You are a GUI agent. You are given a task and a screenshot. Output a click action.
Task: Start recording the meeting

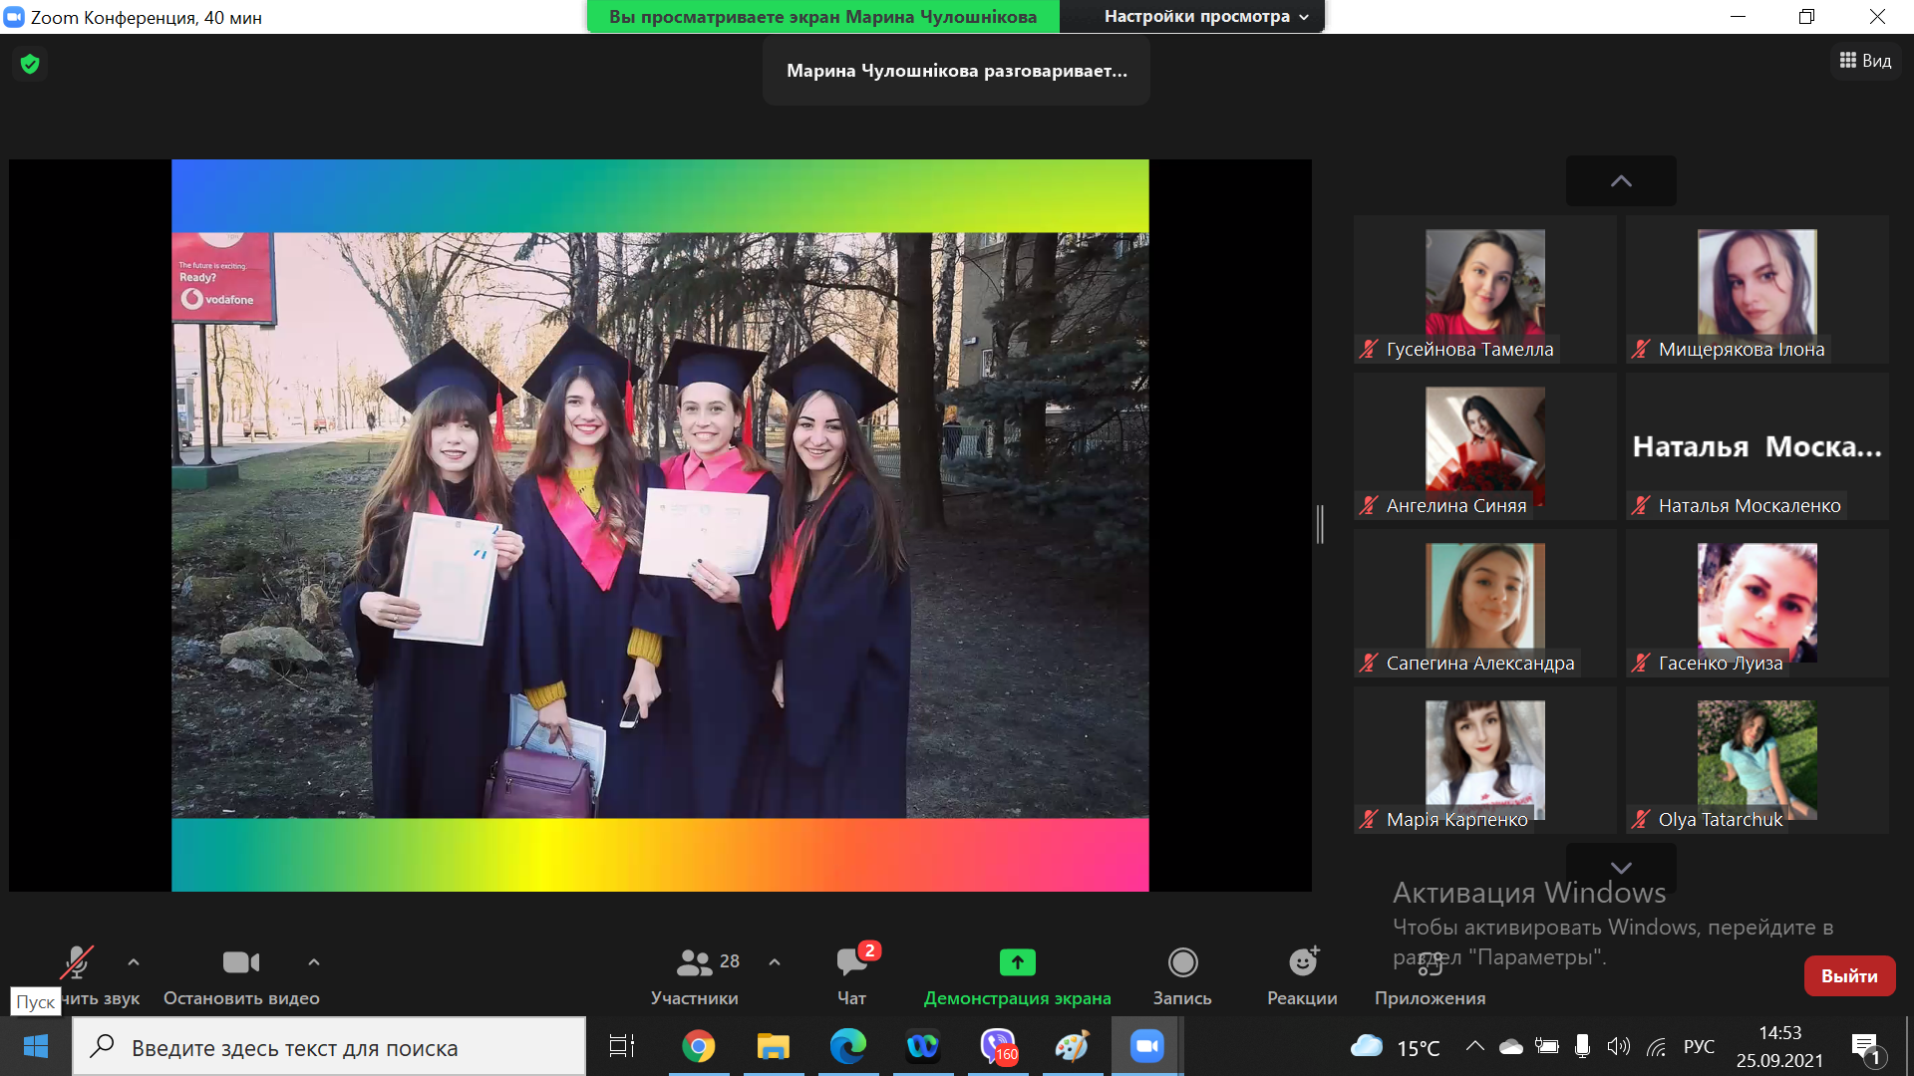pyautogui.click(x=1182, y=976)
